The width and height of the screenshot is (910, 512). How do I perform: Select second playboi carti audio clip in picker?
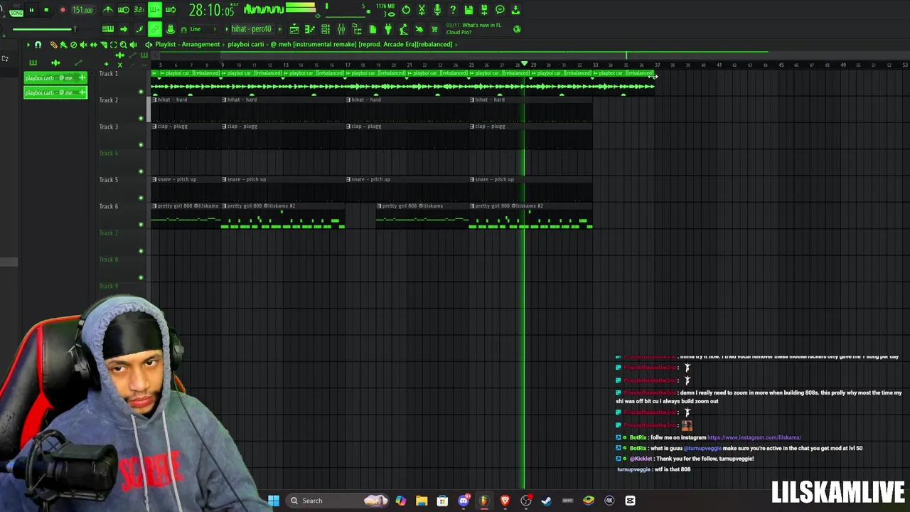pos(55,92)
